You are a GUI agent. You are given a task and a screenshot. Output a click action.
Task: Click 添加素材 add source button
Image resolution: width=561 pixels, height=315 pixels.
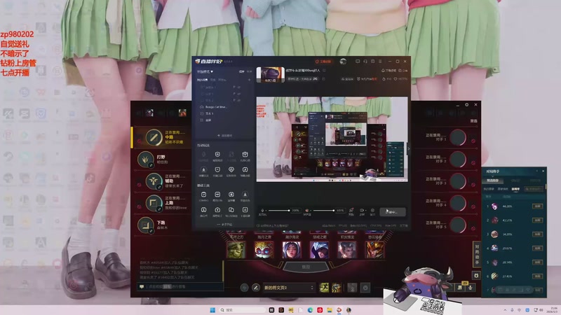(x=224, y=136)
